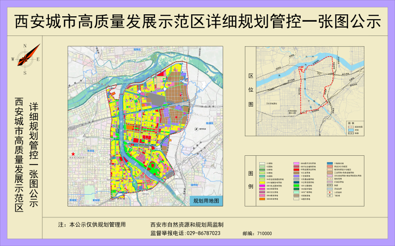
Task: Select the blue 17陆地水域 legend swatch
Action: 330,164
